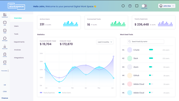Click the Github tool avatar circle

[130, 75]
